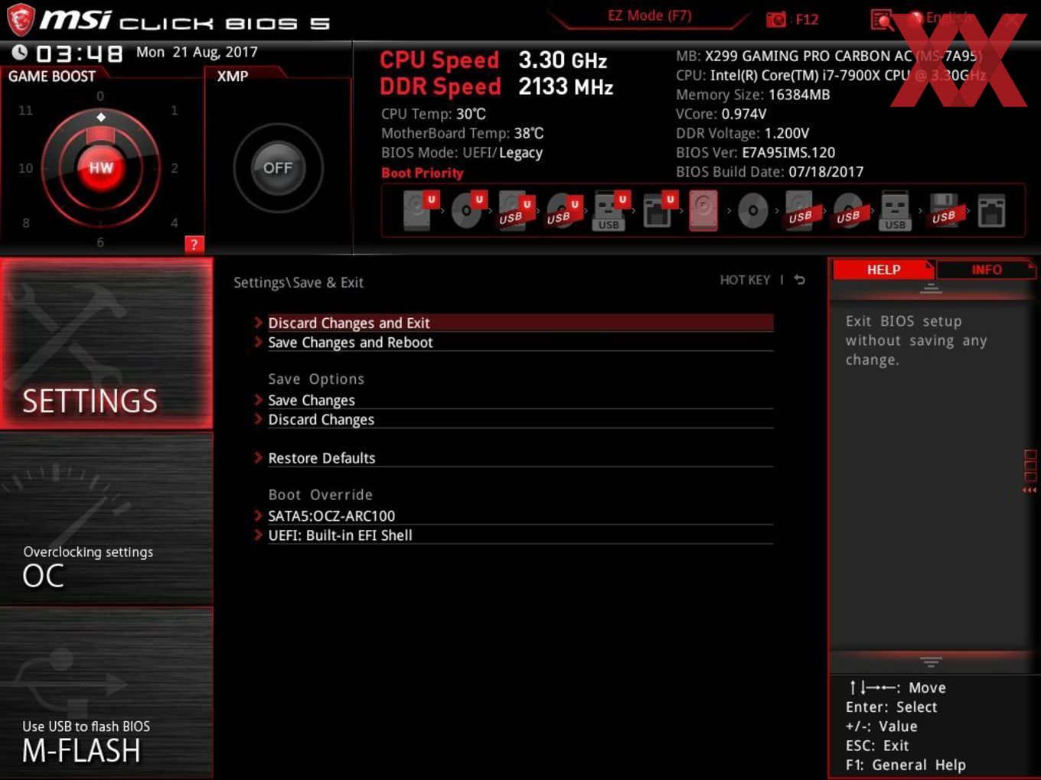Click the DDR Voltage 1.200V reading
Image resolution: width=1041 pixels, height=780 pixels.
(x=742, y=133)
